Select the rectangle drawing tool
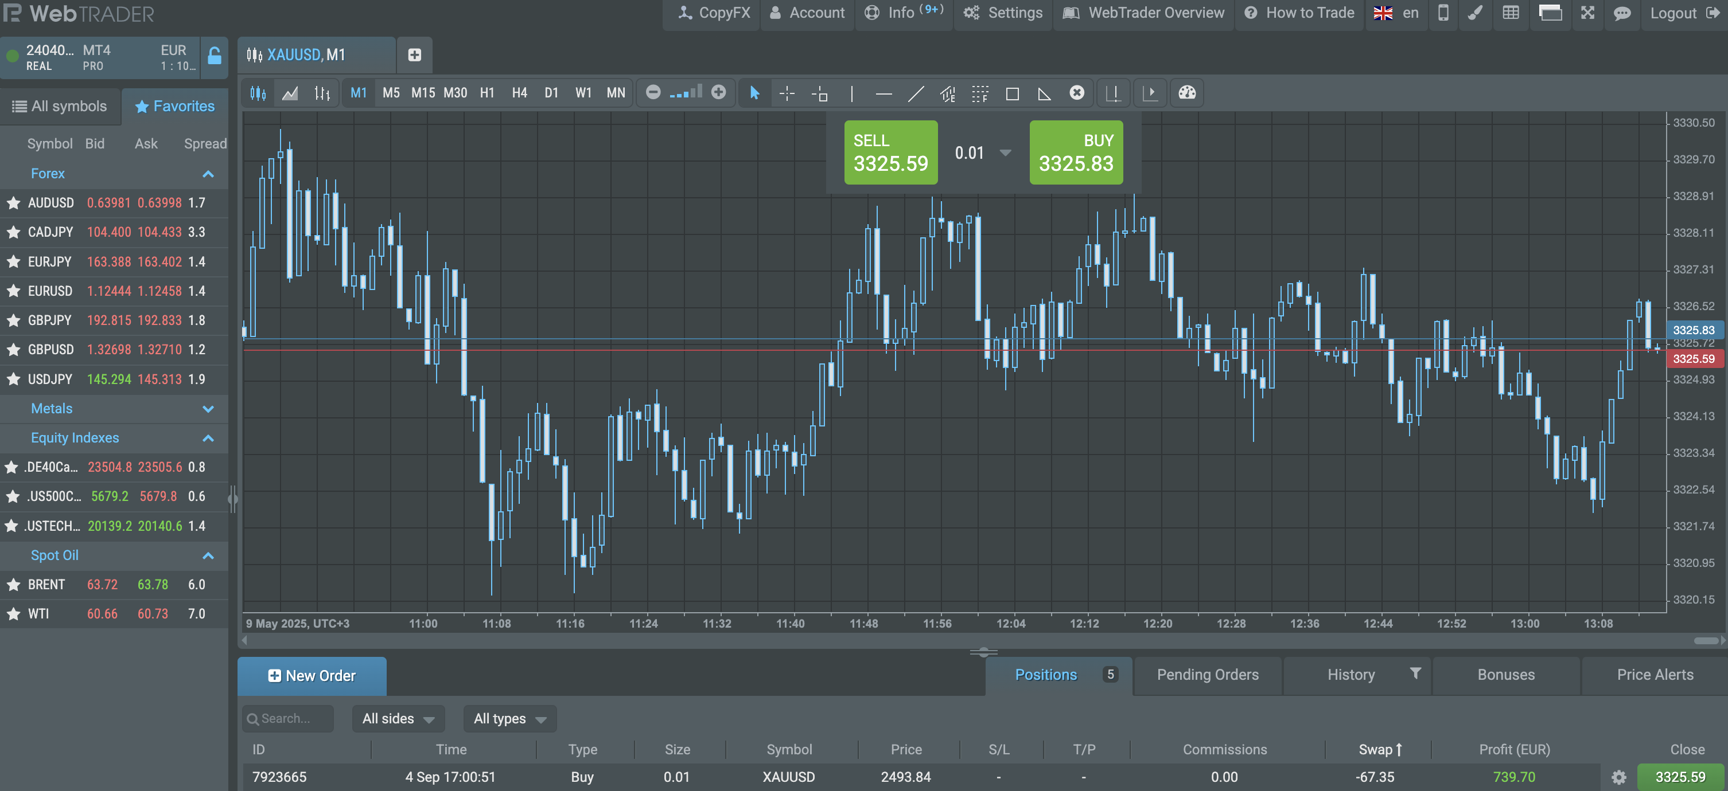This screenshot has width=1728, height=791. point(1012,93)
